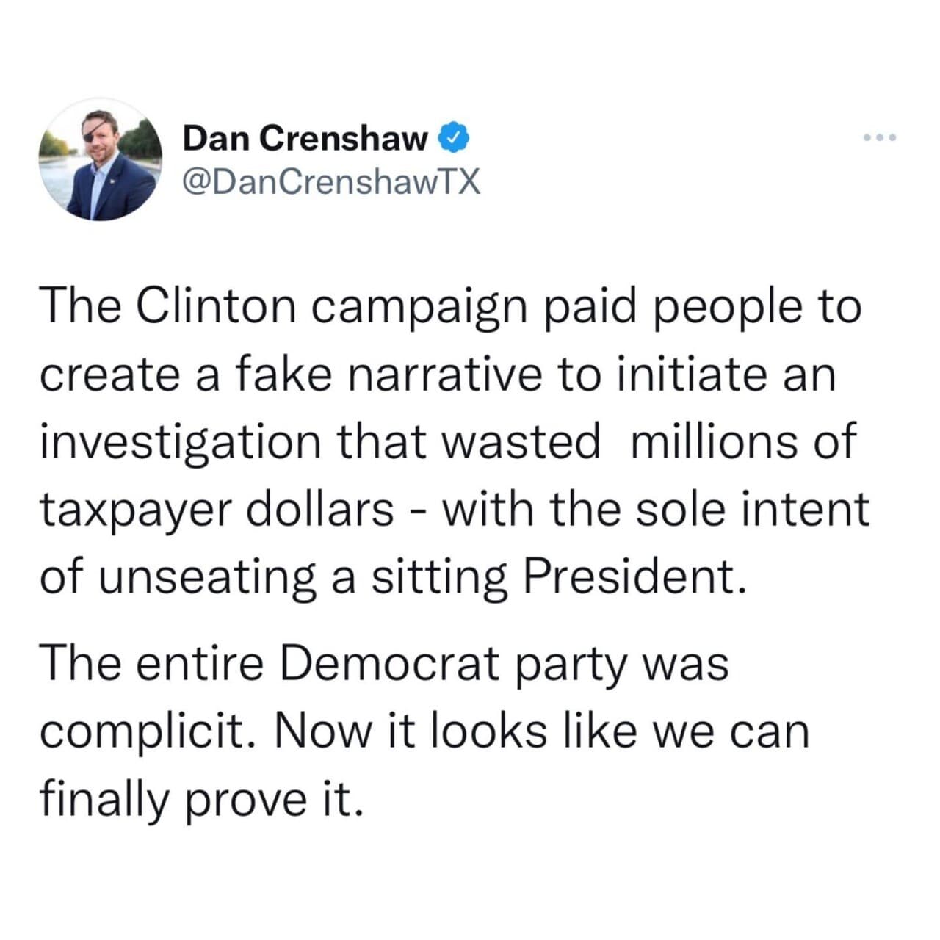Click the word "narrative" in the tweet

pos(441,374)
